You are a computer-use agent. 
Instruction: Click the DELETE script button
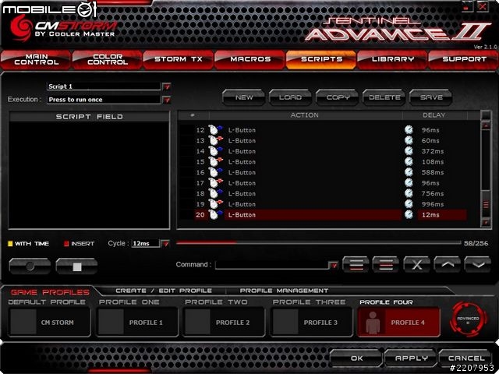coord(384,97)
